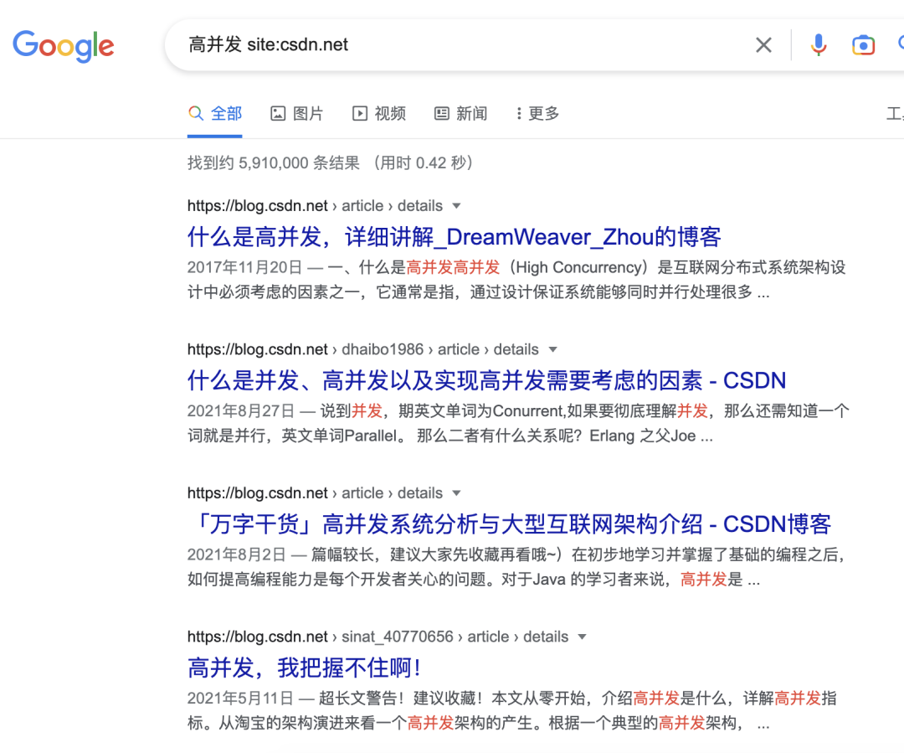This screenshot has width=904, height=753.
Task: Expand dropdown arrow next to sinat_40770656 URL
Action: [x=583, y=637]
